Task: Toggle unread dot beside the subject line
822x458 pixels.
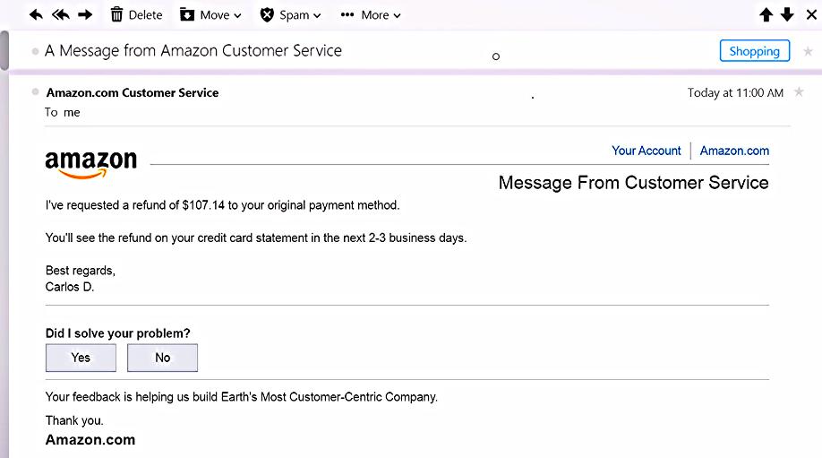Action: coord(35,51)
